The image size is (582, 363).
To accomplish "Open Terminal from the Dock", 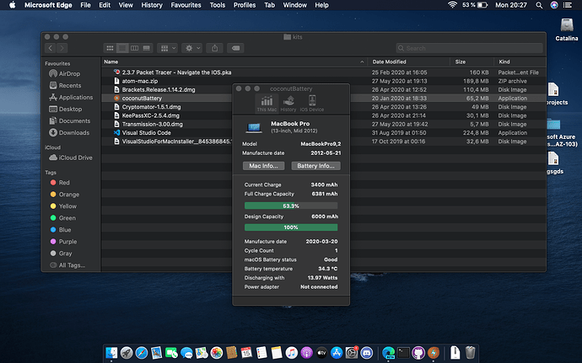I will point(403,353).
